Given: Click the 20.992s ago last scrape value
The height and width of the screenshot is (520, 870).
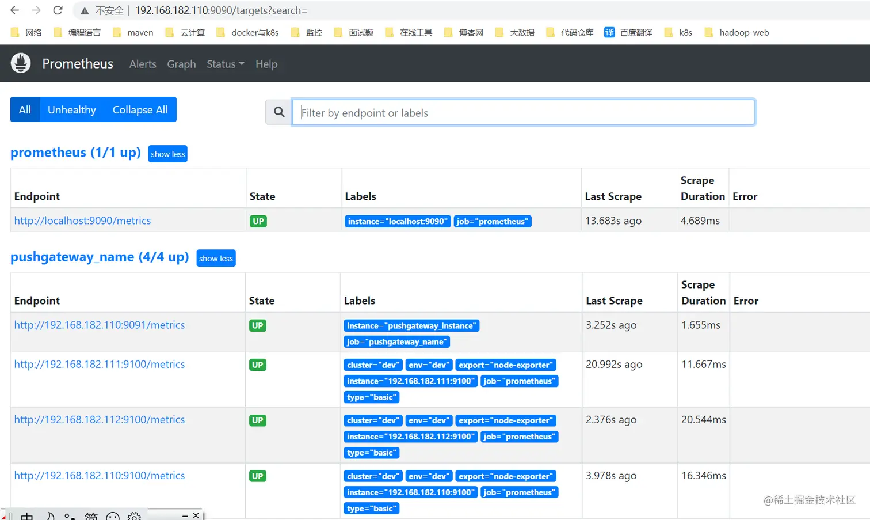Looking at the screenshot, I should (x=614, y=364).
